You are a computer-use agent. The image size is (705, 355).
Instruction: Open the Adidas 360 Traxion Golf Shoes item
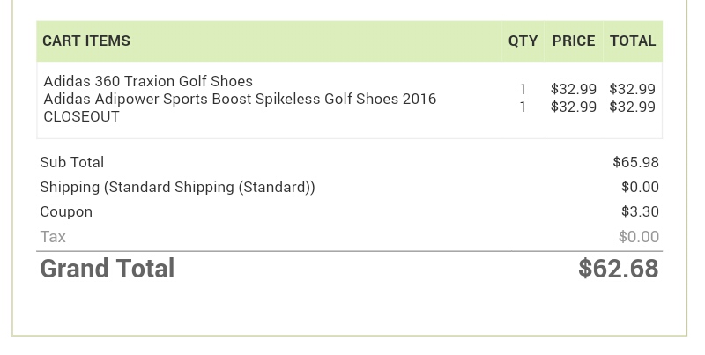148,81
